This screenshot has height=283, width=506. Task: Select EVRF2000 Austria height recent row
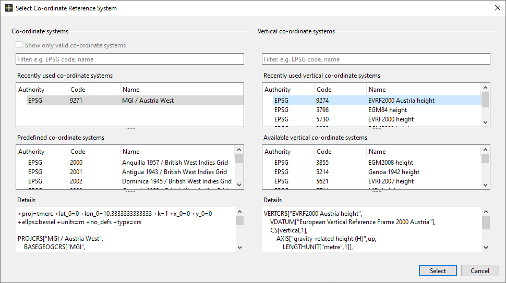point(377,100)
